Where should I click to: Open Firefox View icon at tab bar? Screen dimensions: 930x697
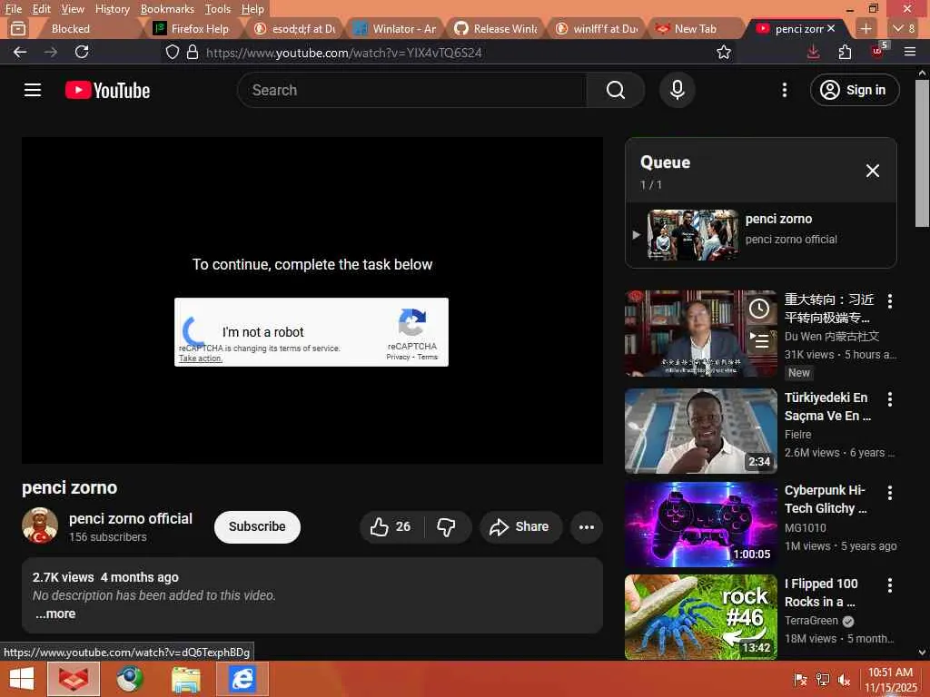coord(18,28)
